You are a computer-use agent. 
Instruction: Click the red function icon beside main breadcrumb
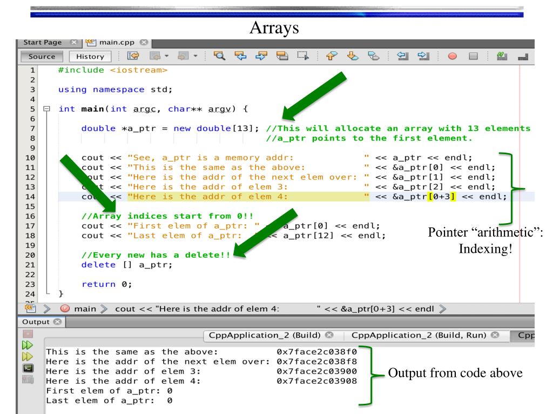pos(65,309)
